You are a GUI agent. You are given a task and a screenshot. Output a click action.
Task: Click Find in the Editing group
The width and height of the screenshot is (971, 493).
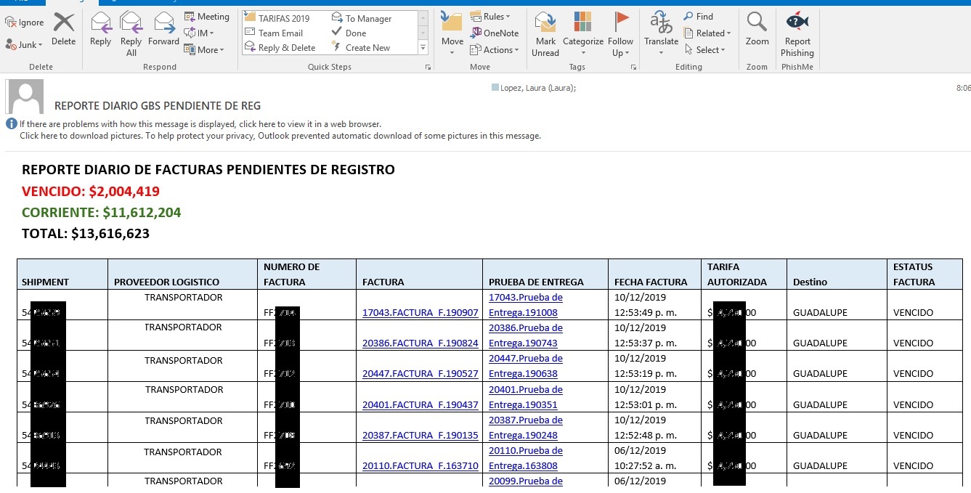(699, 17)
